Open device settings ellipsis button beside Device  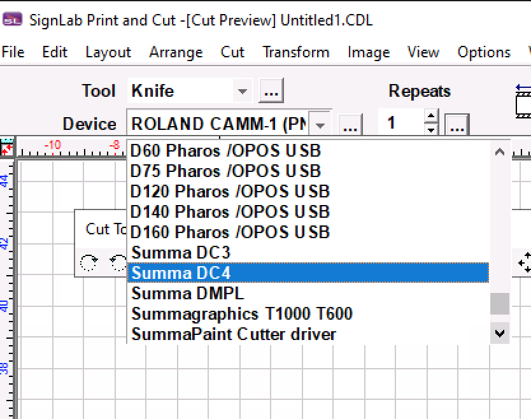click(x=350, y=125)
